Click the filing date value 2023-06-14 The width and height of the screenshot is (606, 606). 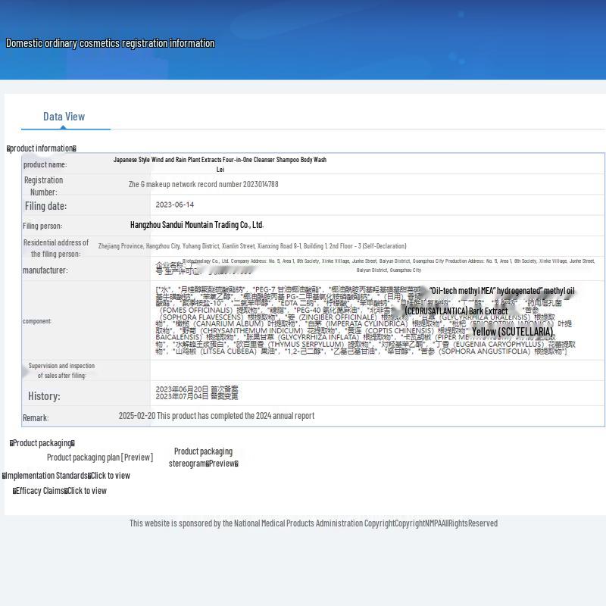[x=175, y=205]
